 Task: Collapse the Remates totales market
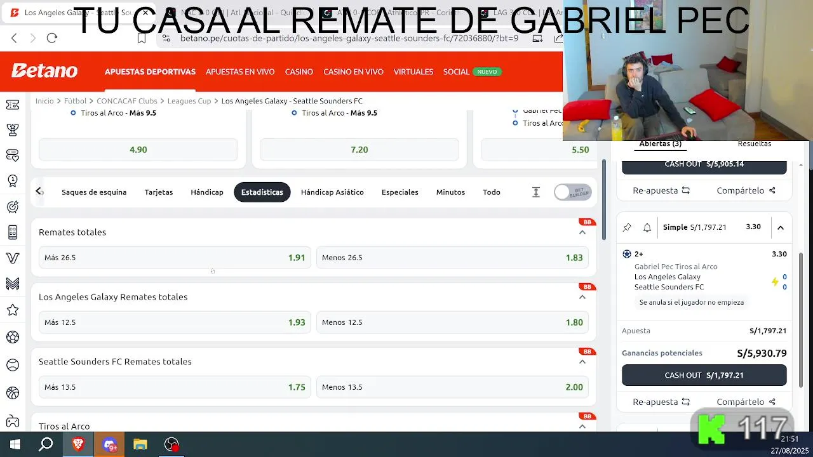(x=582, y=232)
